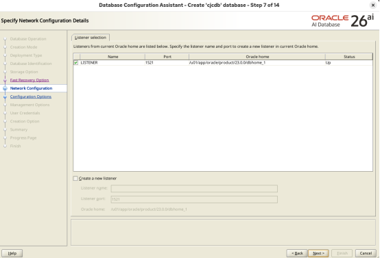The height and width of the screenshot is (258, 380).
Task: Click Creation Option step in sidebar
Action: 25,121
